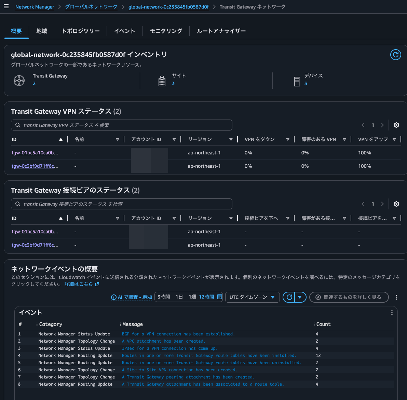Open connect peer table settings gear

coord(396,204)
